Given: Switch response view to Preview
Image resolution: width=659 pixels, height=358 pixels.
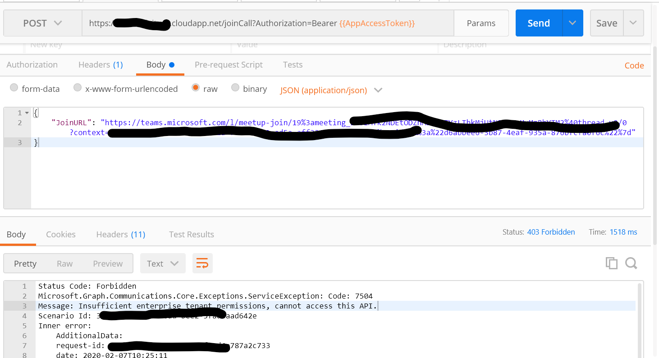Looking at the screenshot, I should [107, 263].
